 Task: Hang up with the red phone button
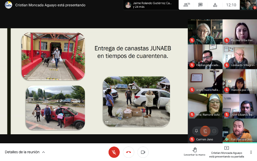coord(128,152)
